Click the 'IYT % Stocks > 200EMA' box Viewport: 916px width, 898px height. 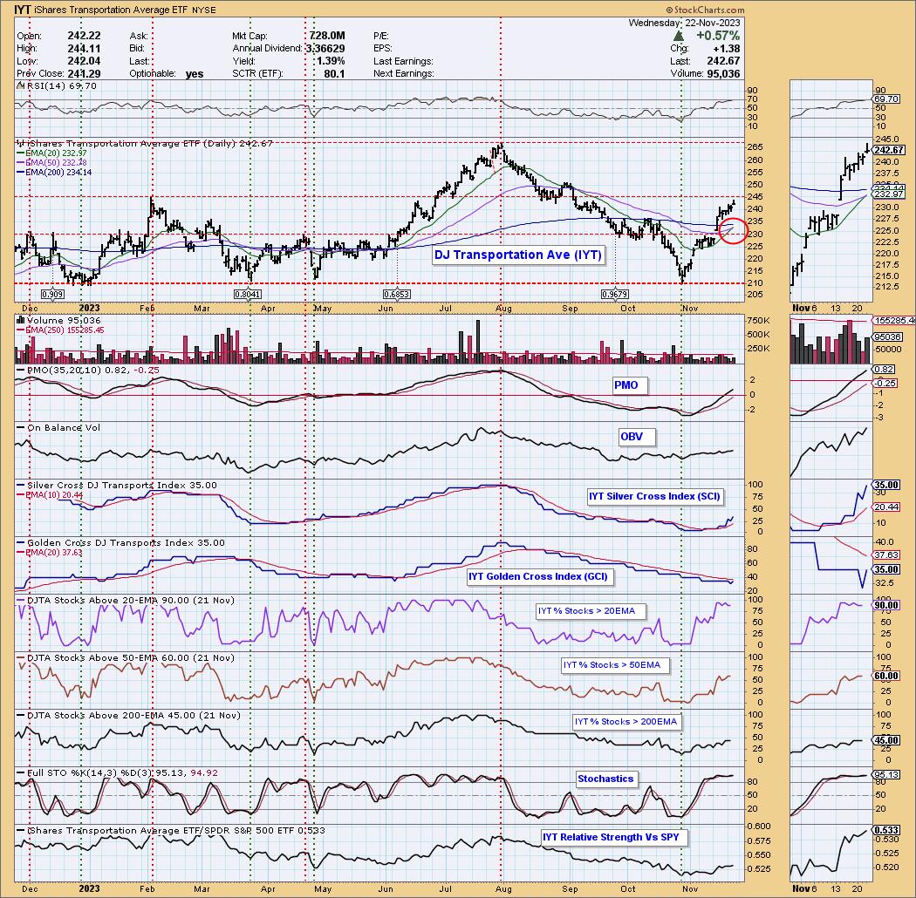point(625,722)
